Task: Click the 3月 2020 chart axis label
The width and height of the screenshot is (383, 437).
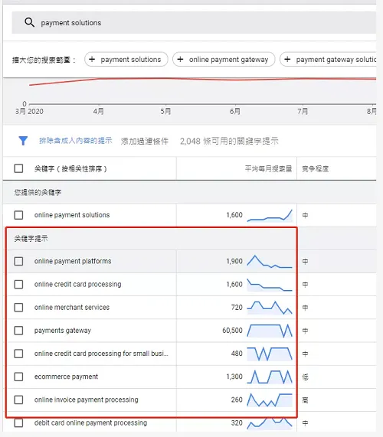Action: [x=29, y=112]
